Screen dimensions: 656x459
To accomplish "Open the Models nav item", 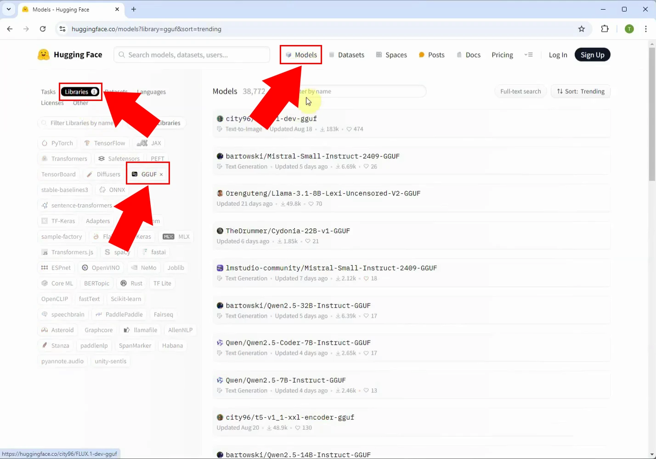I will coord(301,55).
